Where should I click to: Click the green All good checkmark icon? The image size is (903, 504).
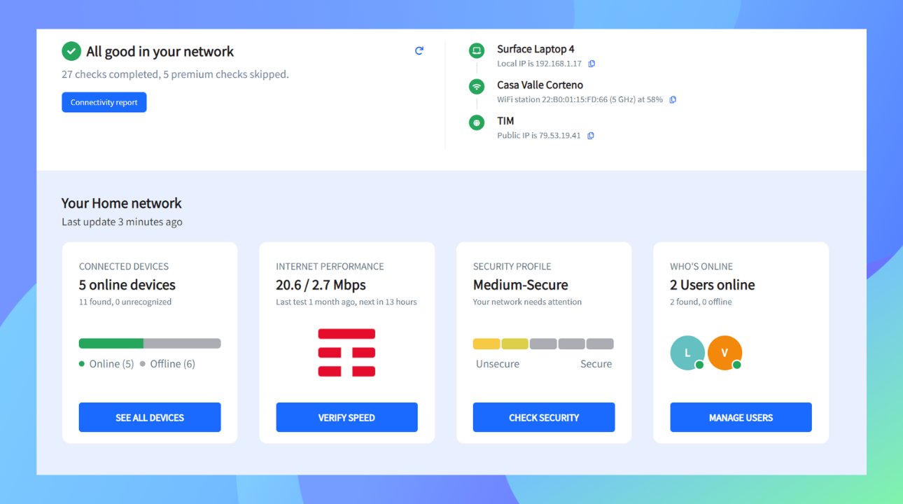click(x=71, y=51)
